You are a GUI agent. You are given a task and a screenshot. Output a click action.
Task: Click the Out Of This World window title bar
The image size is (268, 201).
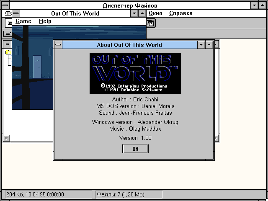(x=75, y=13)
